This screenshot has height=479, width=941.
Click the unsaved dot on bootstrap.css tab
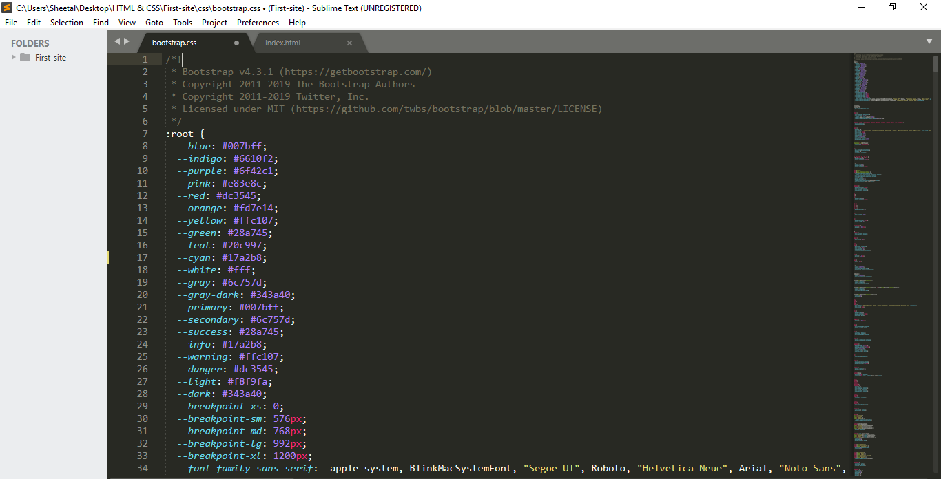click(x=237, y=43)
